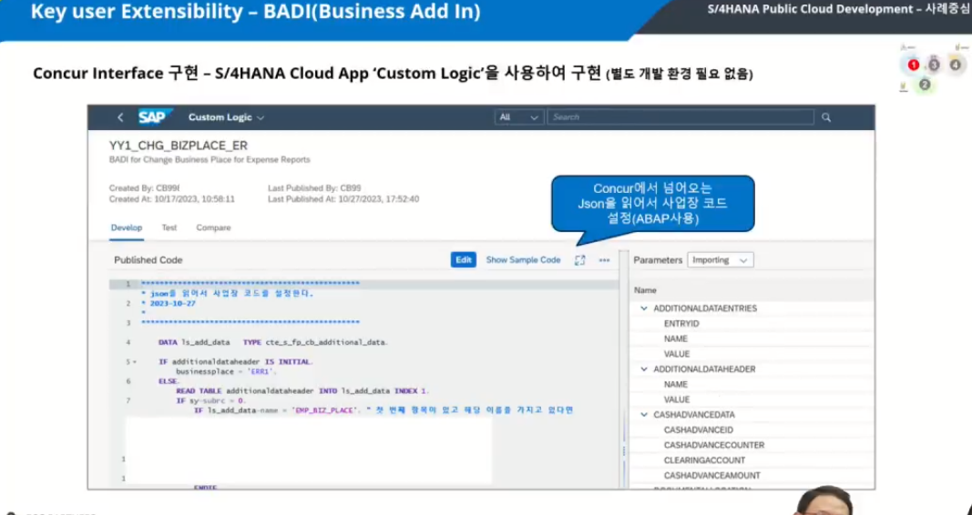Switch to the Develop tab
This screenshot has height=515, width=972.
point(127,227)
